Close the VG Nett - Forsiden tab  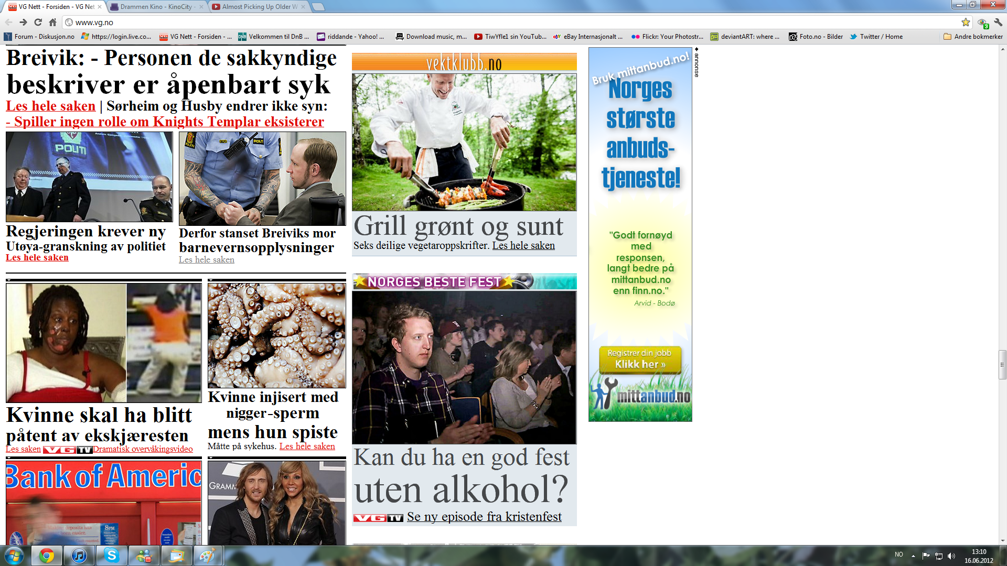tap(100, 7)
